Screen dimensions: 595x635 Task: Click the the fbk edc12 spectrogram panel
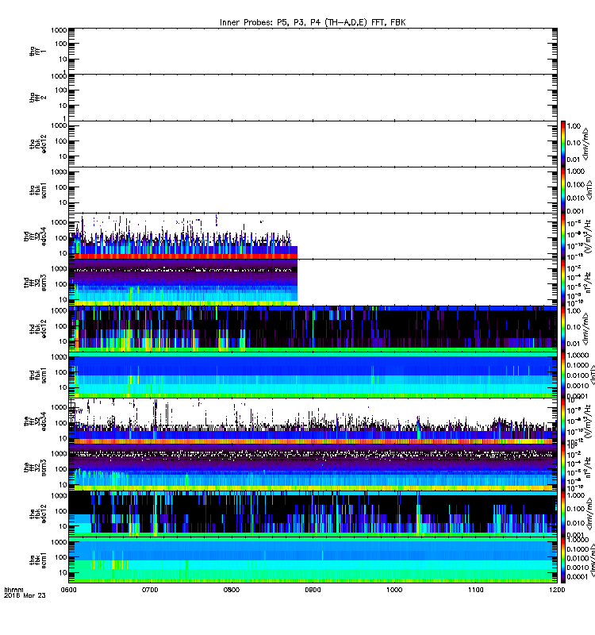click(313, 514)
